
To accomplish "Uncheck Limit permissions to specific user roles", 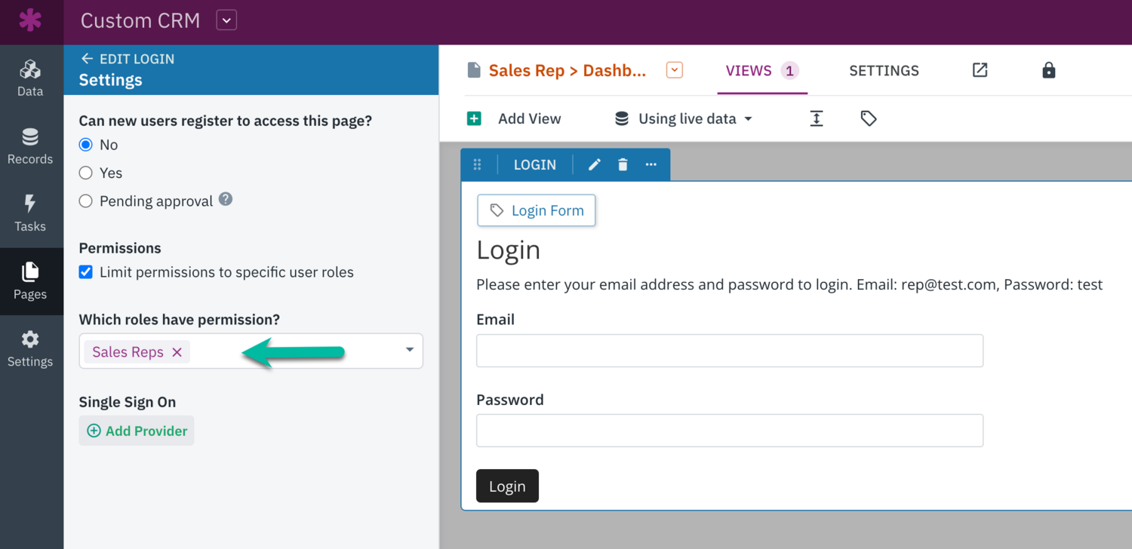I will pos(86,272).
